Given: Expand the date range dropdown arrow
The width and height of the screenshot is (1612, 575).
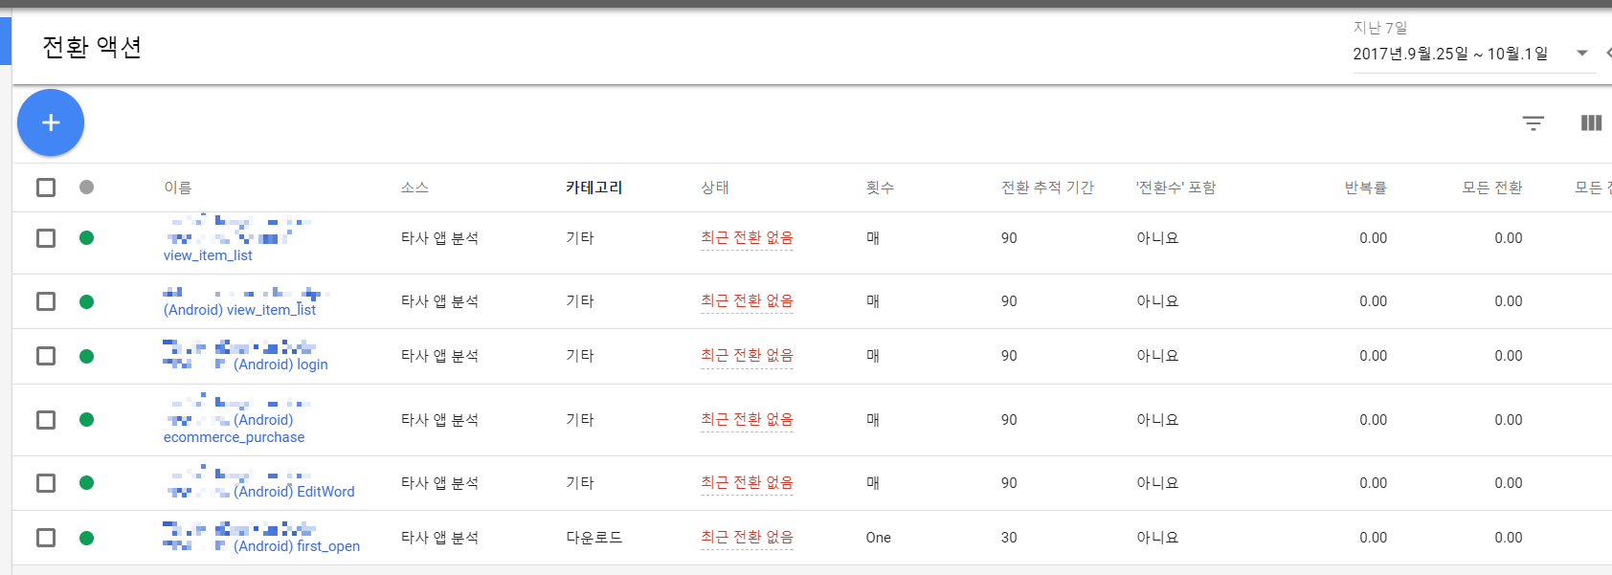Looking at the screenshot, I should (x=1582, y=54).
